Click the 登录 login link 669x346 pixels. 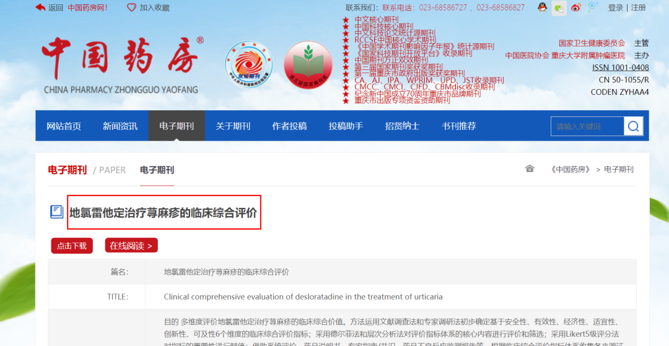tap(615, 7)
